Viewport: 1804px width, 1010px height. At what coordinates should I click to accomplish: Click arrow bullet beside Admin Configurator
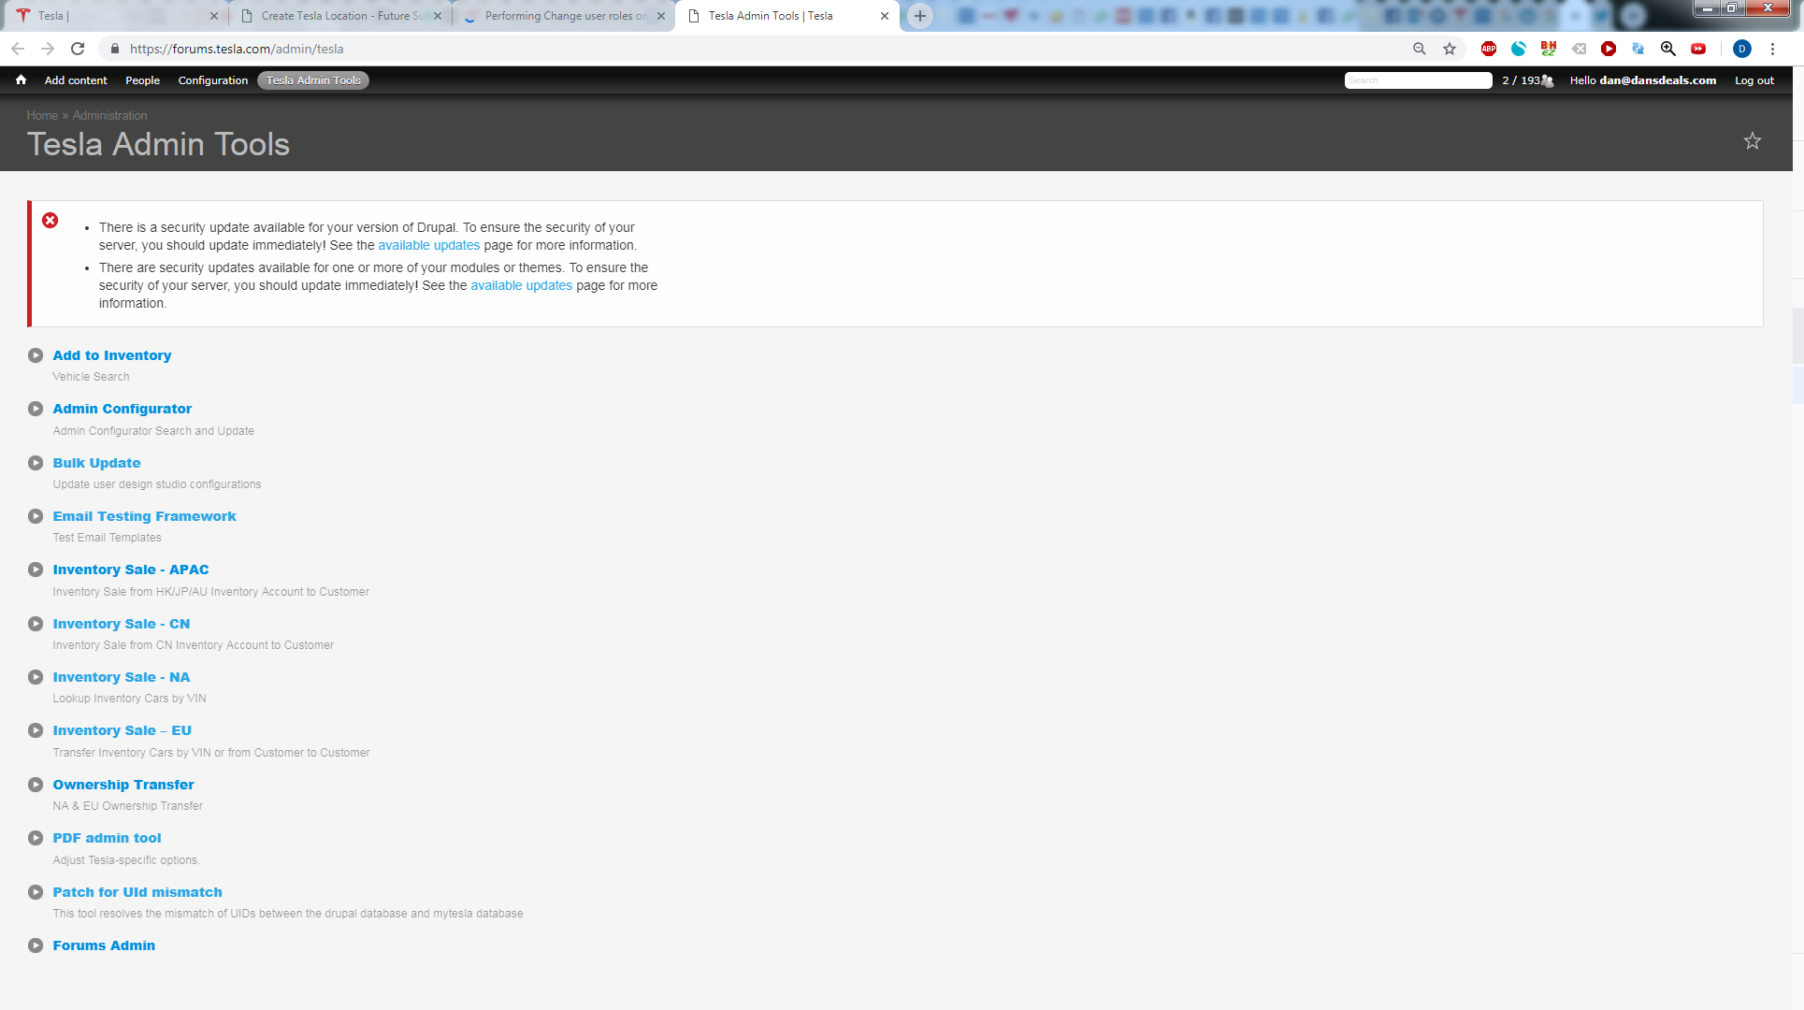click(x=36, y=409)
